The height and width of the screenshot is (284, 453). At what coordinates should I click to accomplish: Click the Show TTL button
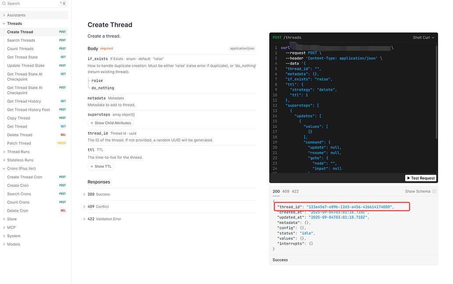pos(100,166)
